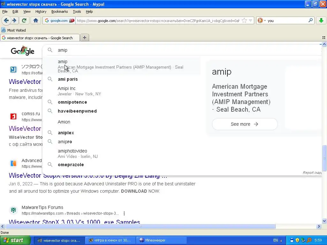Click the EN language indicator
This screenshot has height=245, width=327.
(x=275, y=240)
